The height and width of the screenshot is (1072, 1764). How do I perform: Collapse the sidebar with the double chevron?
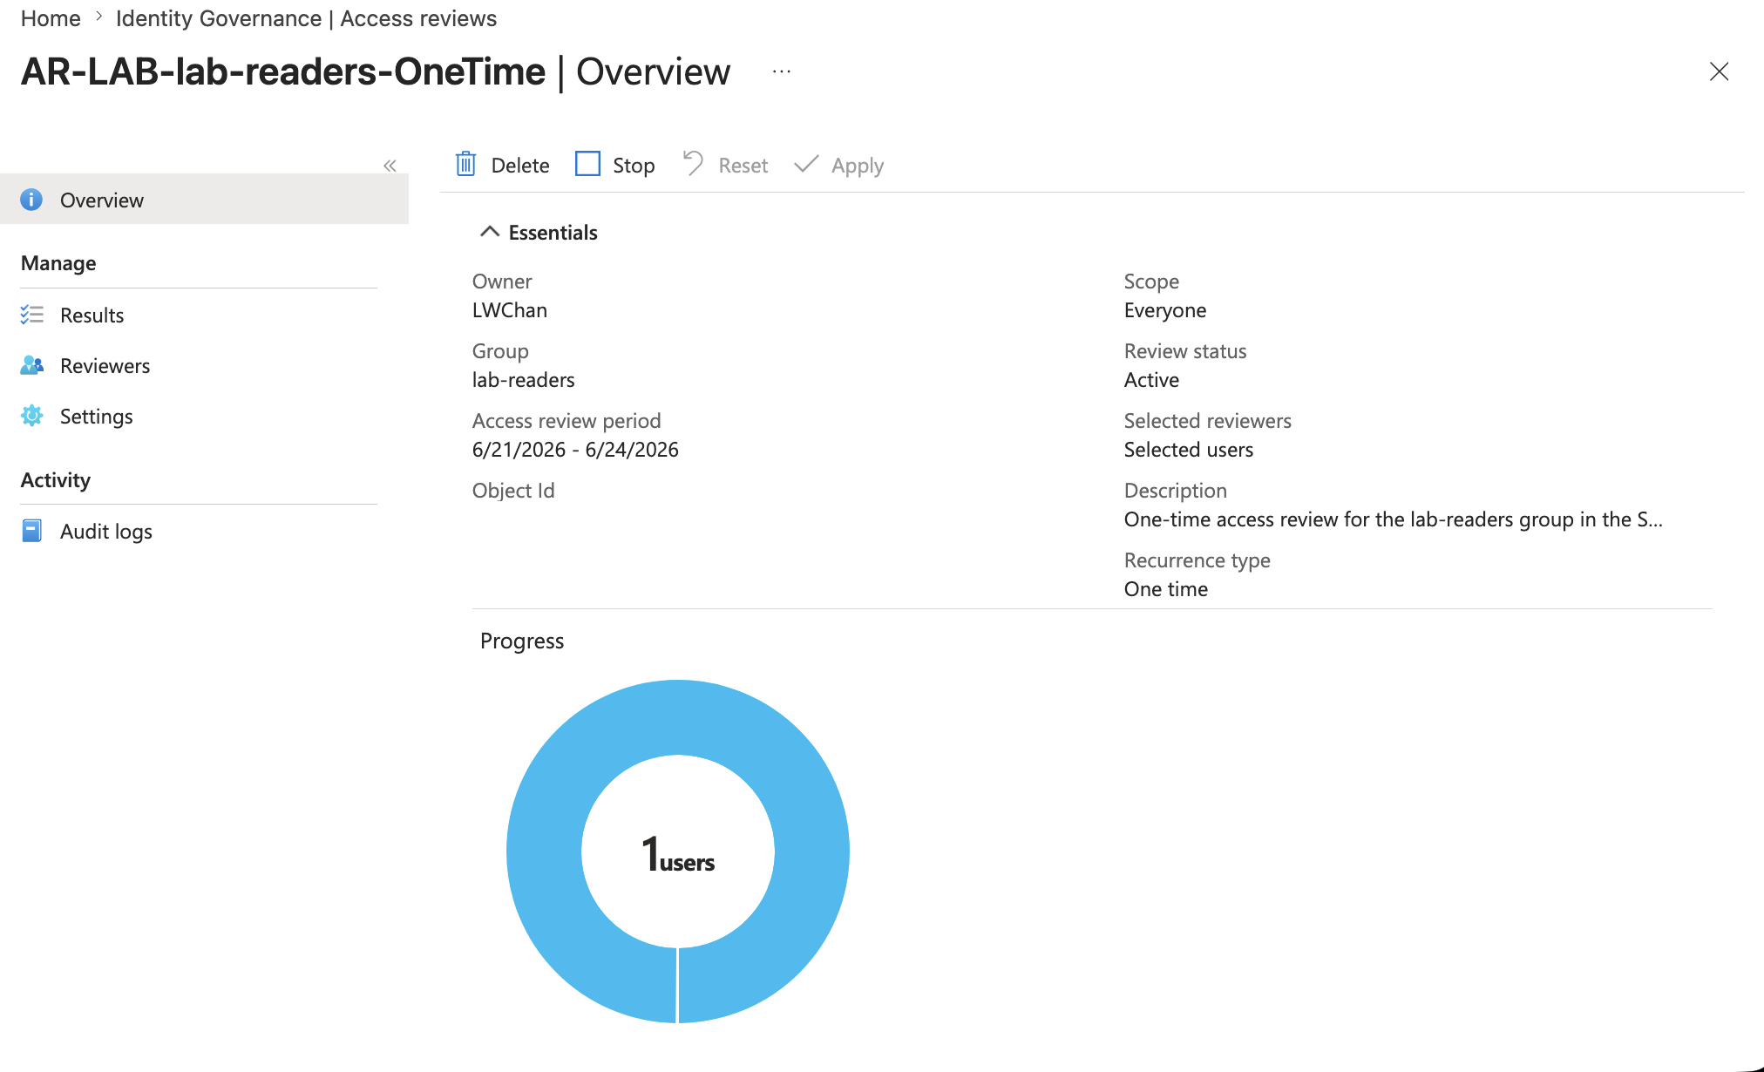point(390,166)
